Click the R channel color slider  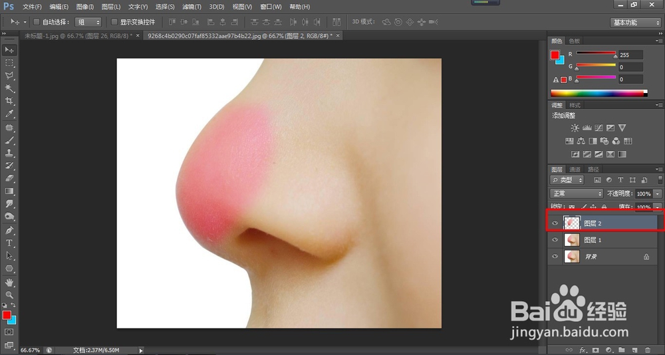coord(596,53)
